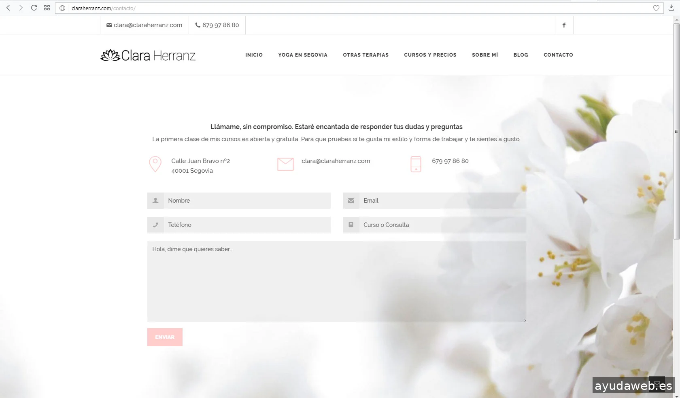The height and width of the screenshot is (398, 680).
Task: Go to Cursos y Precios menu item
Action: pos(430,55)
